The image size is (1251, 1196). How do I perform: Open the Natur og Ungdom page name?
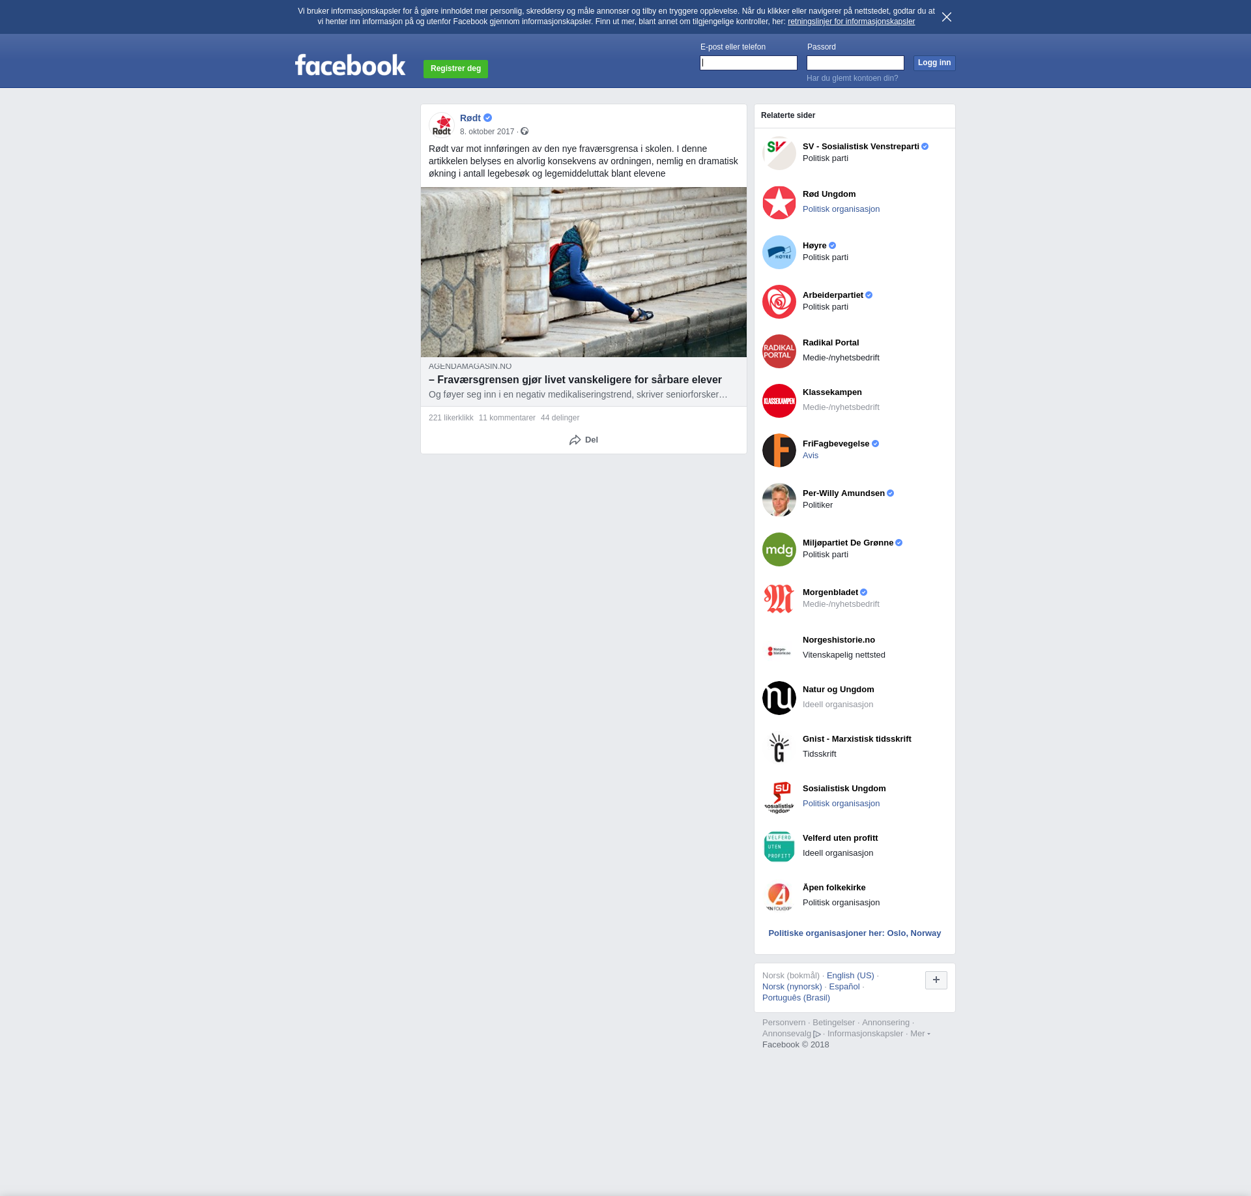point(839,690)
